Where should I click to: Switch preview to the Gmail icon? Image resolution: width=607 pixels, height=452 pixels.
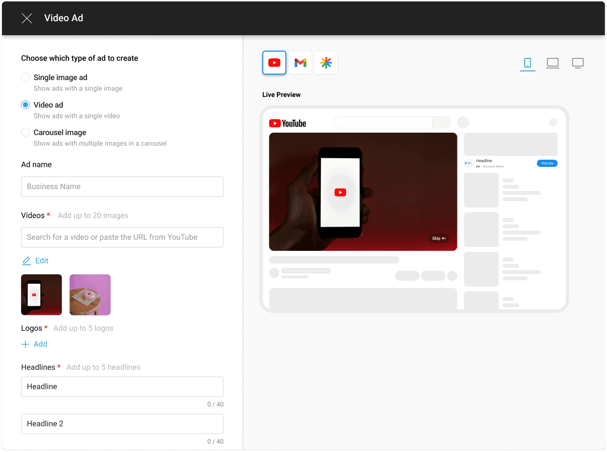click(300, 63)
